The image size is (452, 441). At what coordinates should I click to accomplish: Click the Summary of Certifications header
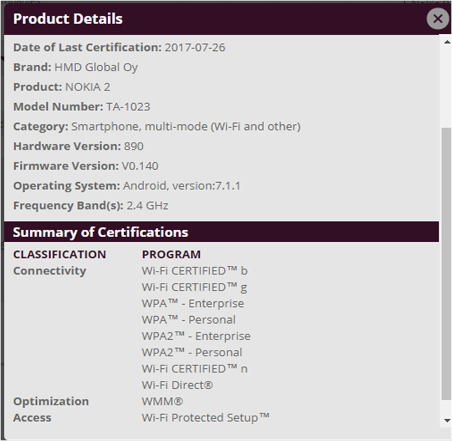(x=100, y=232)
